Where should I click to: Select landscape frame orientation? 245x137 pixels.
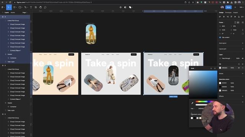pos(238,22)
